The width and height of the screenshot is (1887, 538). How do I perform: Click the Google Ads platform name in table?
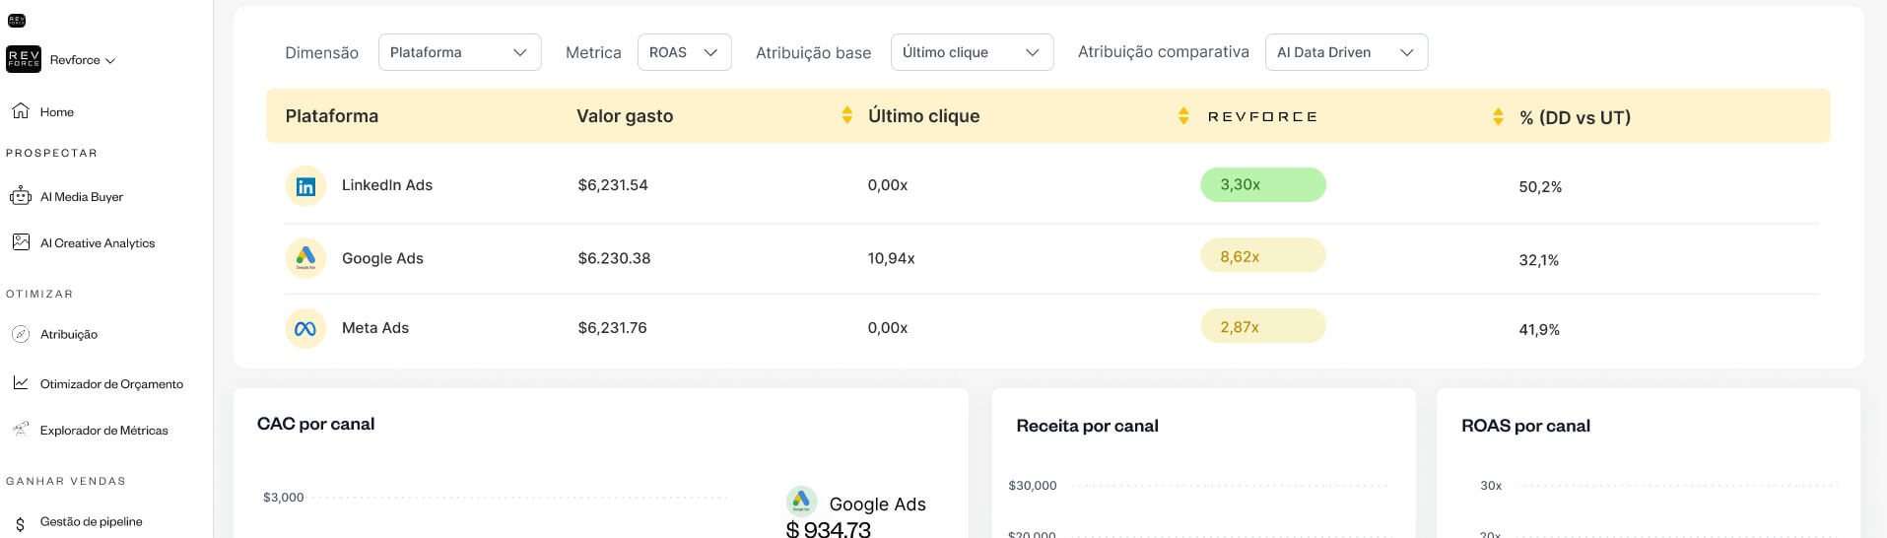382,258
